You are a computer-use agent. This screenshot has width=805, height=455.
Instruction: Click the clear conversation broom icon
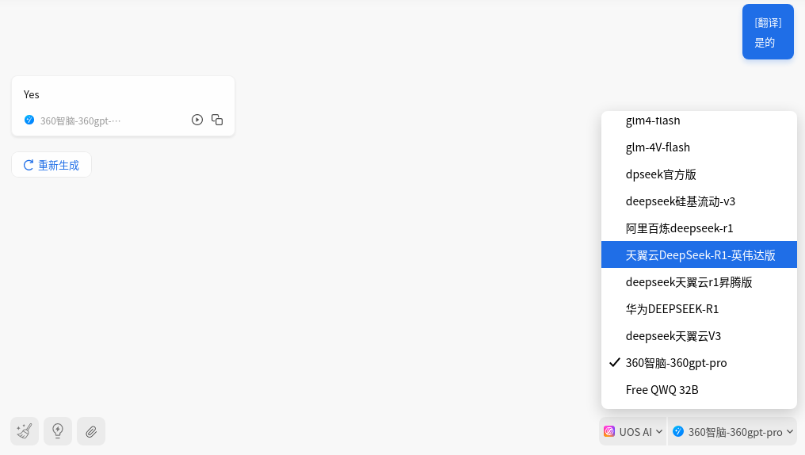25,431
